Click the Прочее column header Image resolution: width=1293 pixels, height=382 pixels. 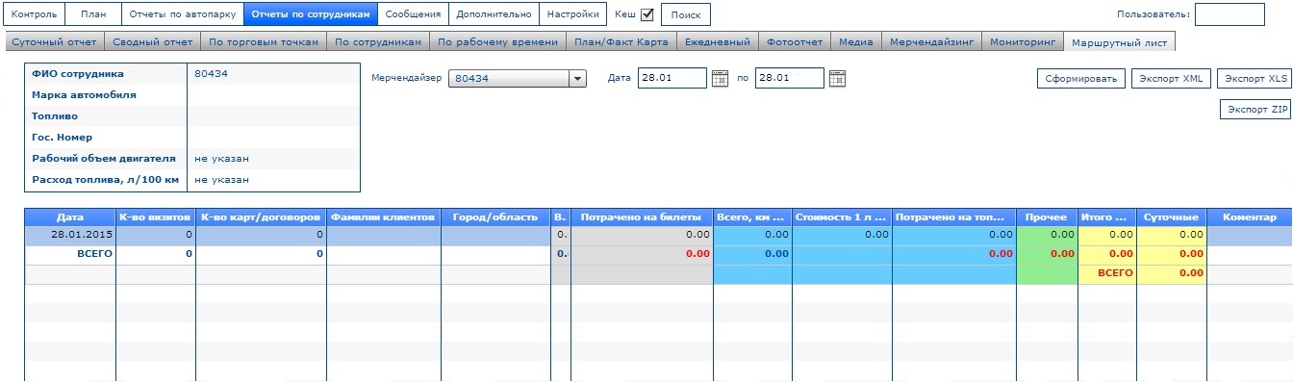[1047, 217]
